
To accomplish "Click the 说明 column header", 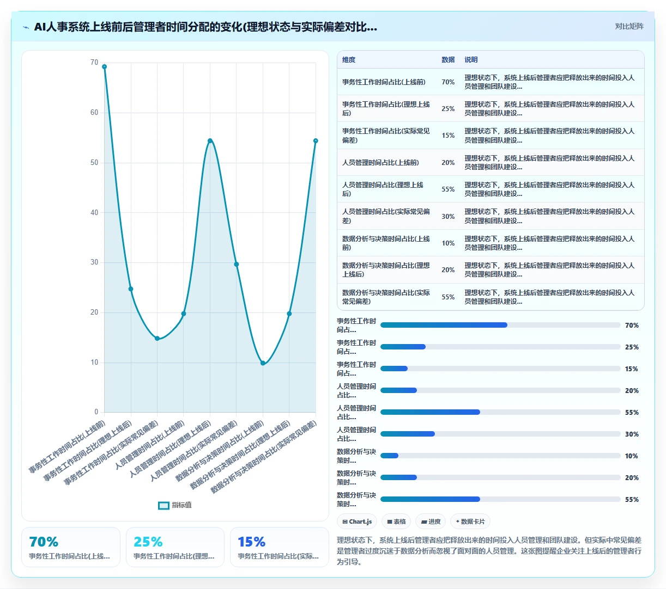I will tap(471, 60).
